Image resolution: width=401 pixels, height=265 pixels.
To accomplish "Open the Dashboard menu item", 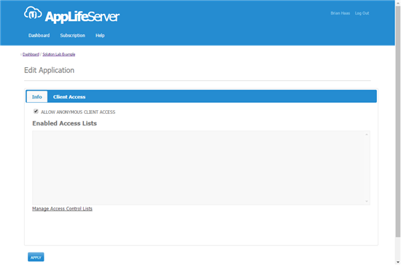I will tap(39, 35).
